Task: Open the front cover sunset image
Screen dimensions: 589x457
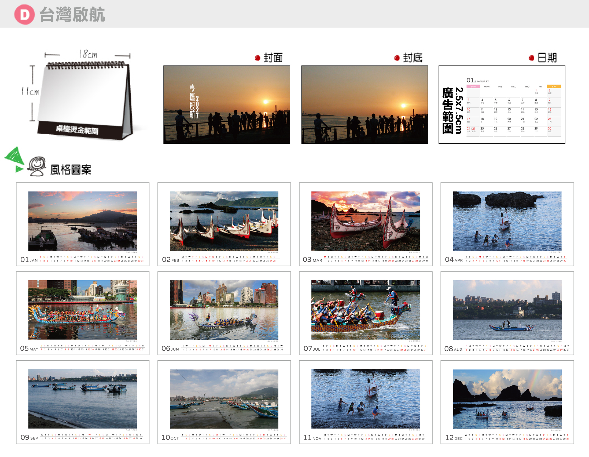Action: pyautogui.click(x=227, y=105)
